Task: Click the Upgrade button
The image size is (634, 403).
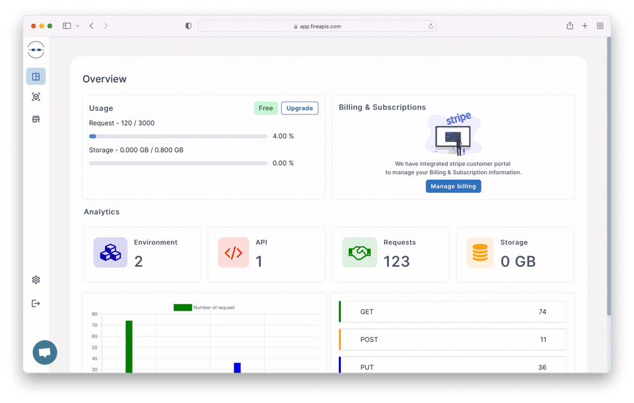Action: click(x=300, y=108)
